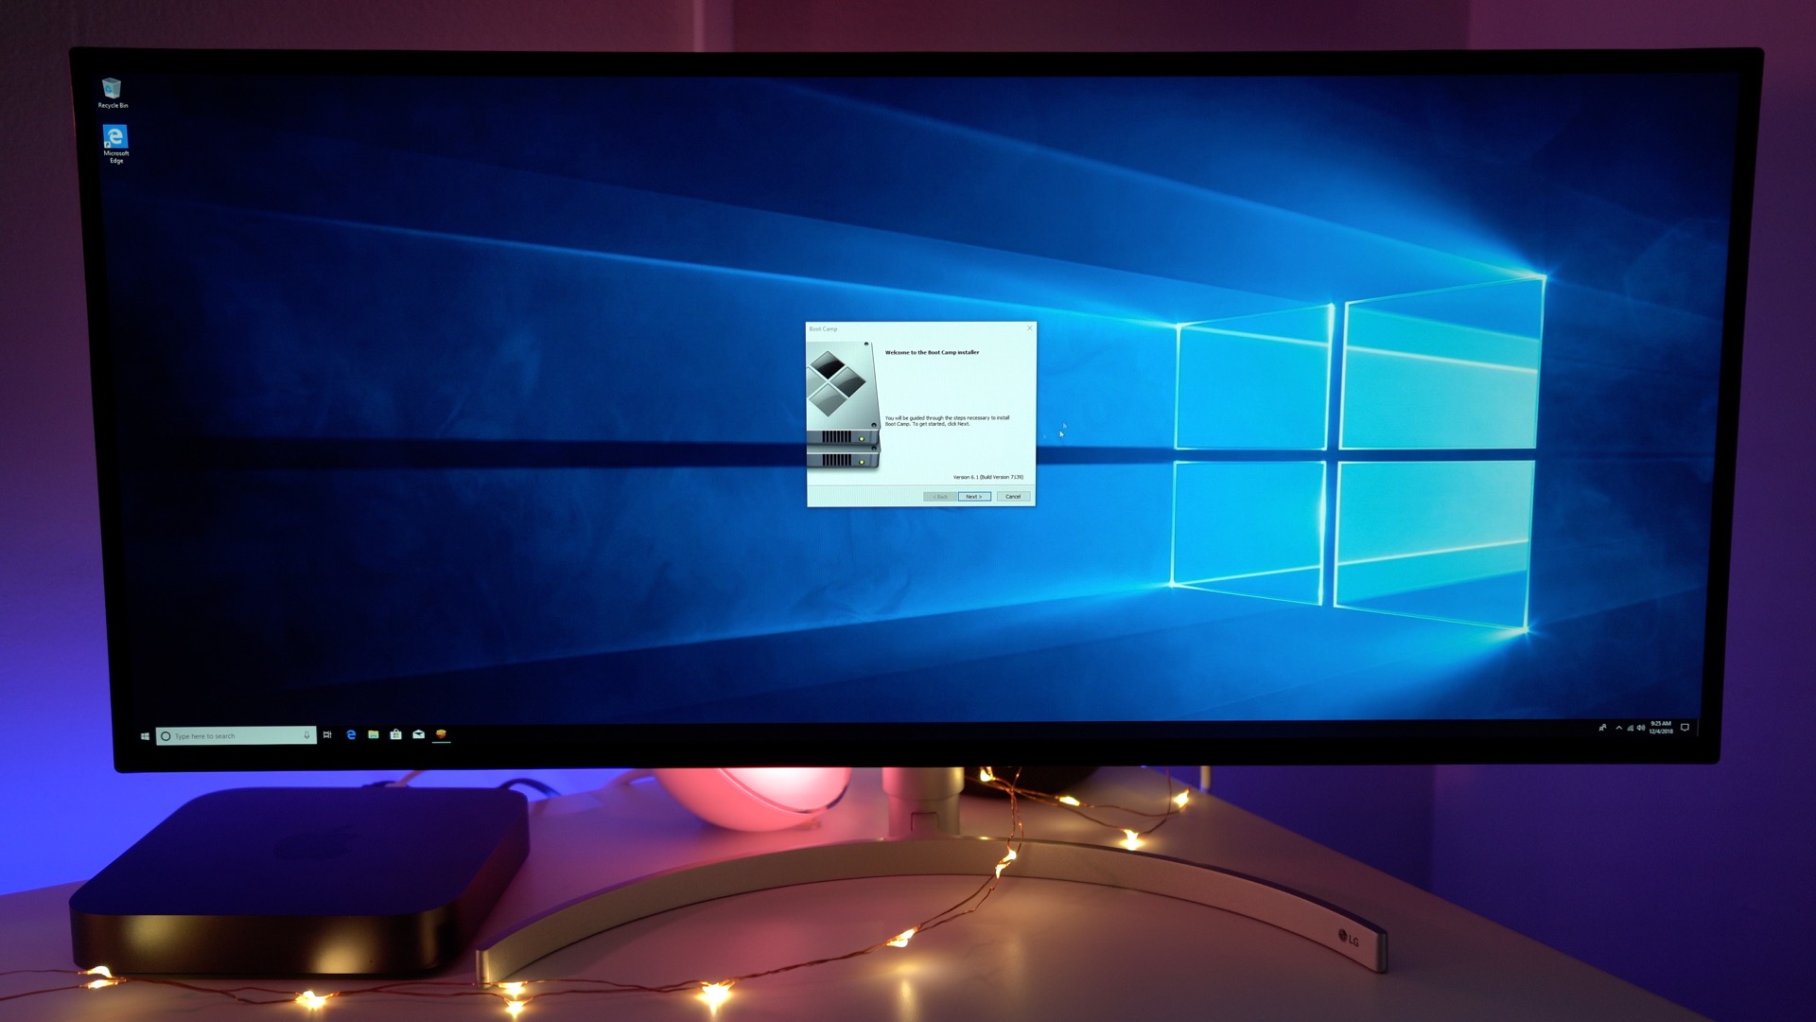The height and width of the screenshot is (1022, 1816).
Task: Open volume control in system tray
Action: coord(1640,729)
